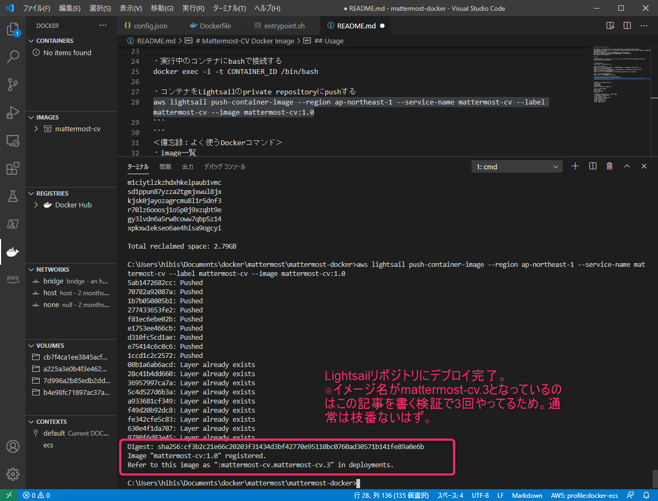The image size is (658, 501).
Task: Create a new terminal with plus icon
Action: coord(575,166)
